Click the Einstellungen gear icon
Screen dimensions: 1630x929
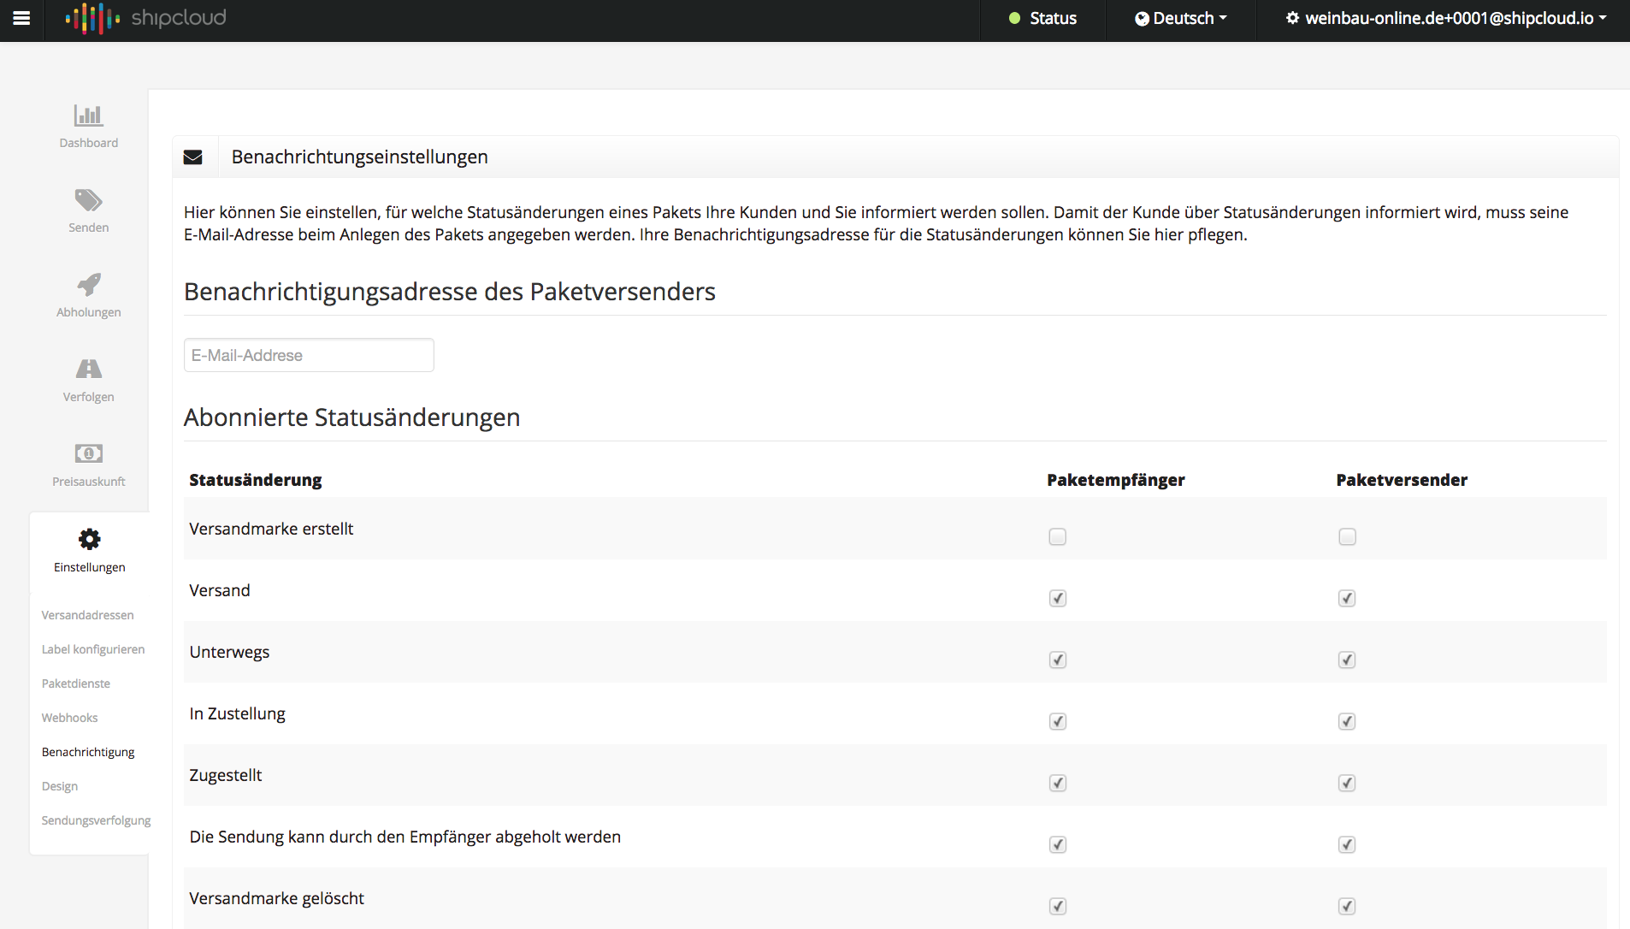coord(89,539)
